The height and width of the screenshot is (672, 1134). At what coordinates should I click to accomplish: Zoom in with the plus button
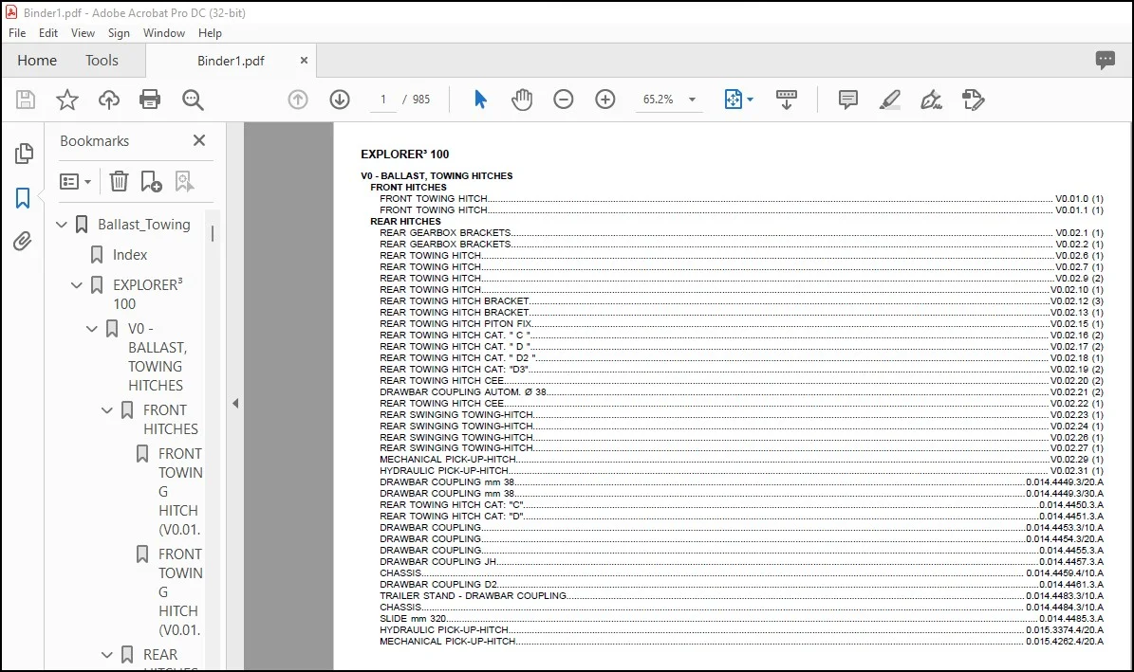point(605,100)
